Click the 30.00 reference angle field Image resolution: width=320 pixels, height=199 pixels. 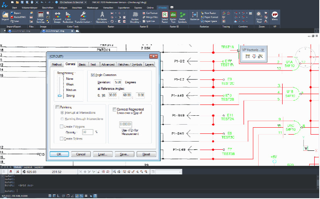(x=113, y=95)
